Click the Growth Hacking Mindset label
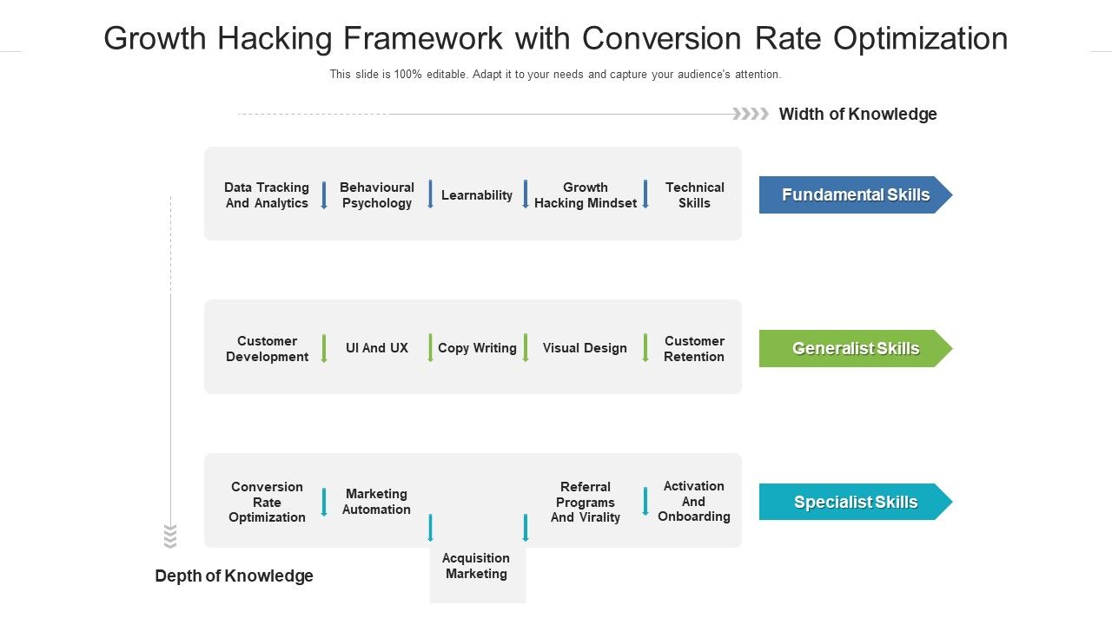 point(586,195)
